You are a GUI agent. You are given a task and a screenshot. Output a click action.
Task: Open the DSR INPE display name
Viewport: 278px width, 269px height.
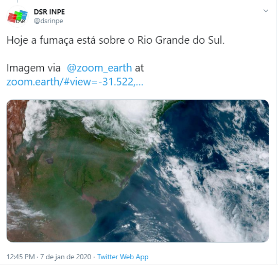pyautogui.click(x=49, y=12)
